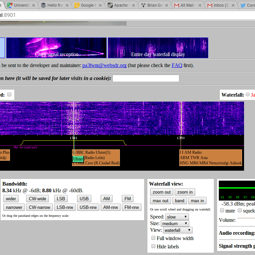Close the Inbox Gmail tab

(x=233, y=5)
